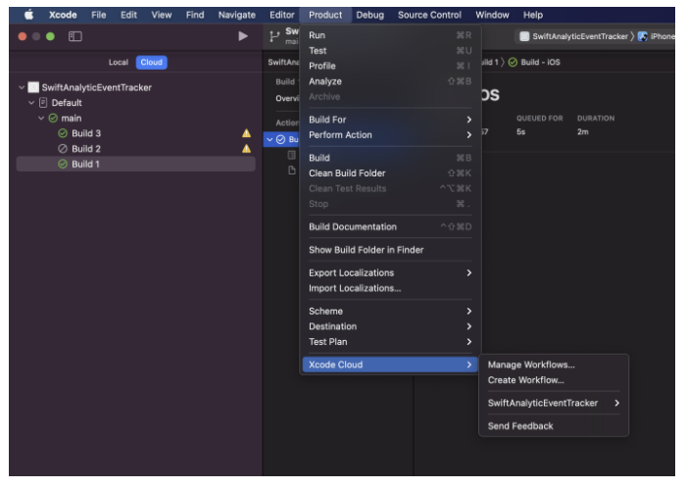Open the Edit menu
Viewport: 686px width, 488px height.
pyautogui.click(x=128, y=15)
